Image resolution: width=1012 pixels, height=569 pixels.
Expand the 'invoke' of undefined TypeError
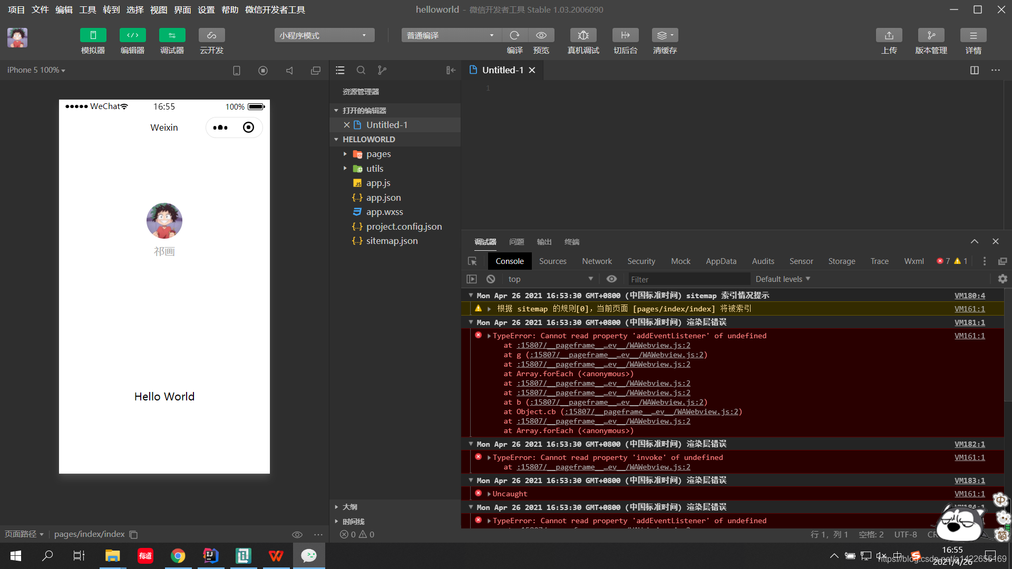489,457
